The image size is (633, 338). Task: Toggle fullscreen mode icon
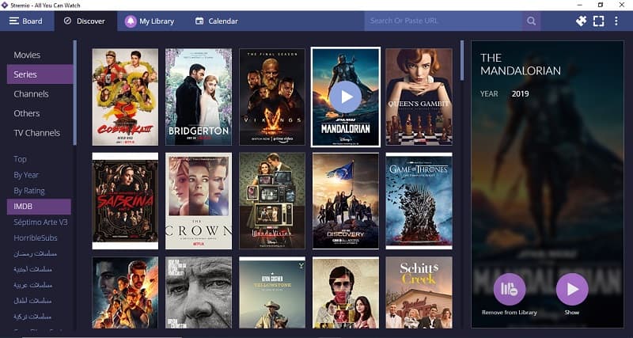click(x=599, y=21)
